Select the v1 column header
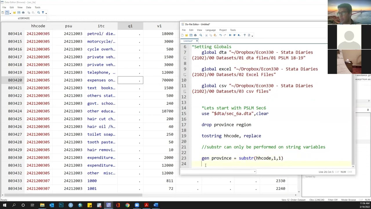 (159, 26)
